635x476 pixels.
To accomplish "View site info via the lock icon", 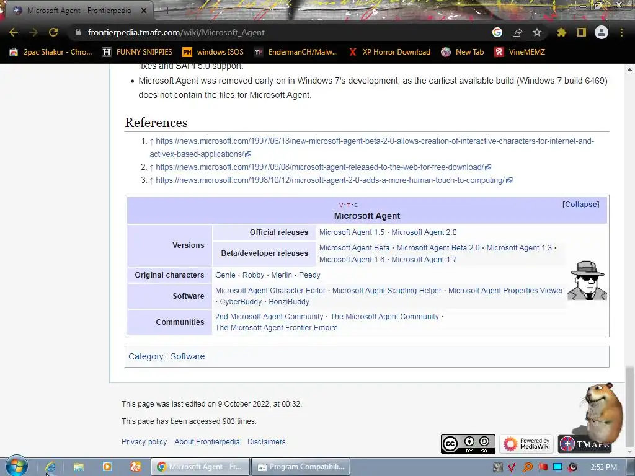I will point(78,32).
